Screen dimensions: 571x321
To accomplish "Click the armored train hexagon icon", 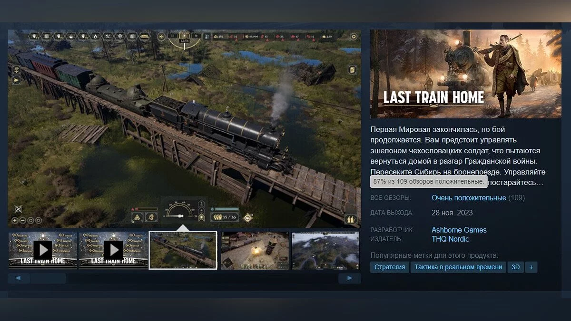I will (x=145, y=36).
